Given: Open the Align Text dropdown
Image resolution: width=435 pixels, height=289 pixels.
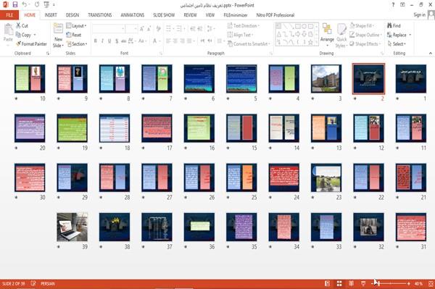Looking at the screenshot, I should (240, 35).
